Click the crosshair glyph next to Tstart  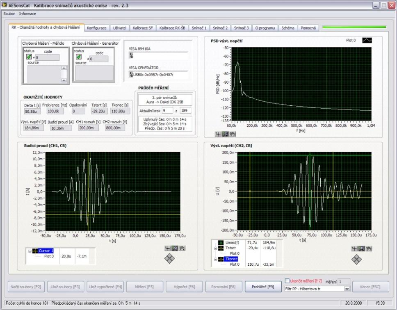coord(221,248)
